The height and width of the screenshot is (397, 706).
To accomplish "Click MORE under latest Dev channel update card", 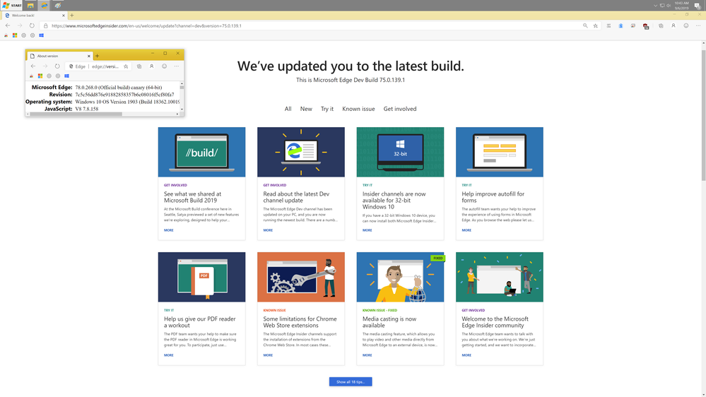I will pos(268,230).
